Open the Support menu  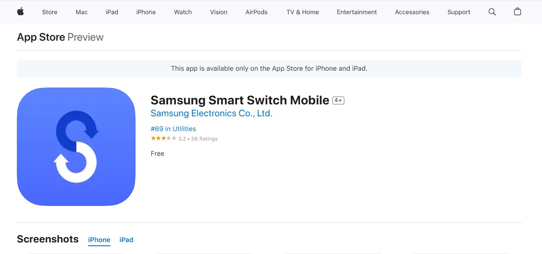pyautogui.click(x=459, y=12)
